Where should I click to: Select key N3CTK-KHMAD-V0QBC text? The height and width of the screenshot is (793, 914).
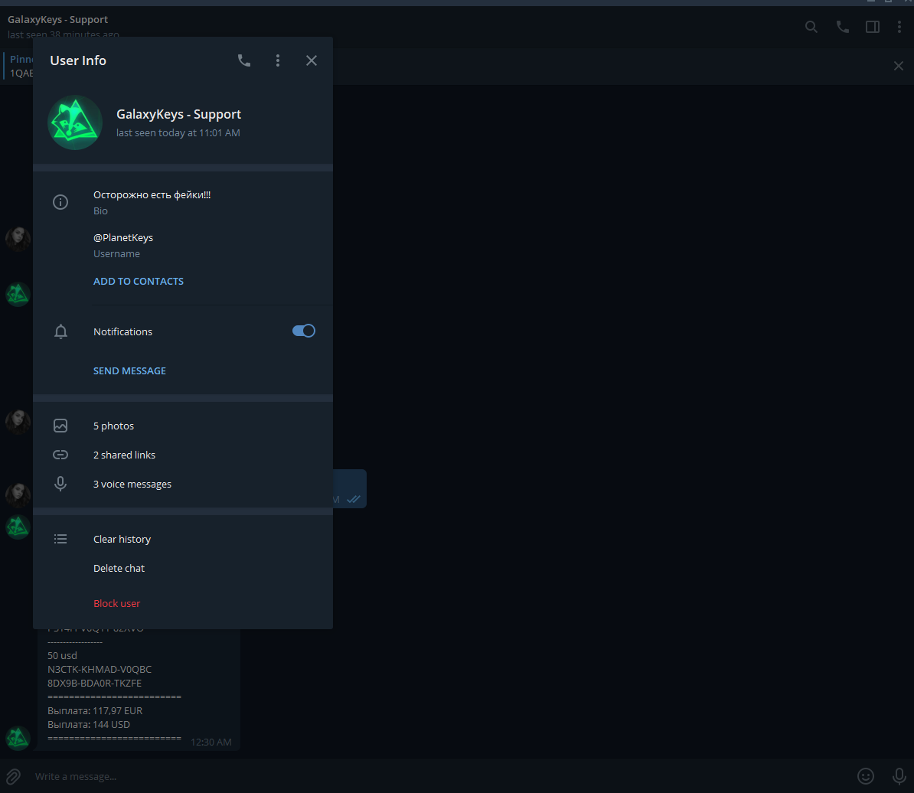pyautogui.click(x=99, y=670)
